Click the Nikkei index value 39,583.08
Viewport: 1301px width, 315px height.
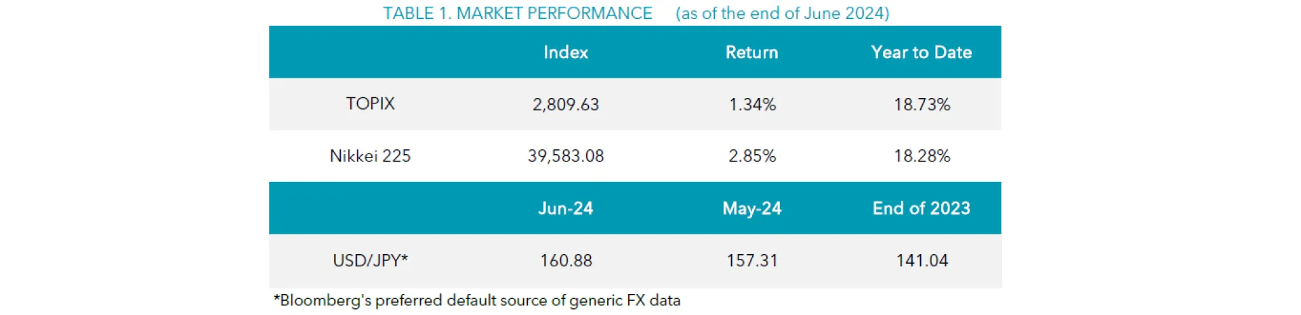[x=566, y=156]
